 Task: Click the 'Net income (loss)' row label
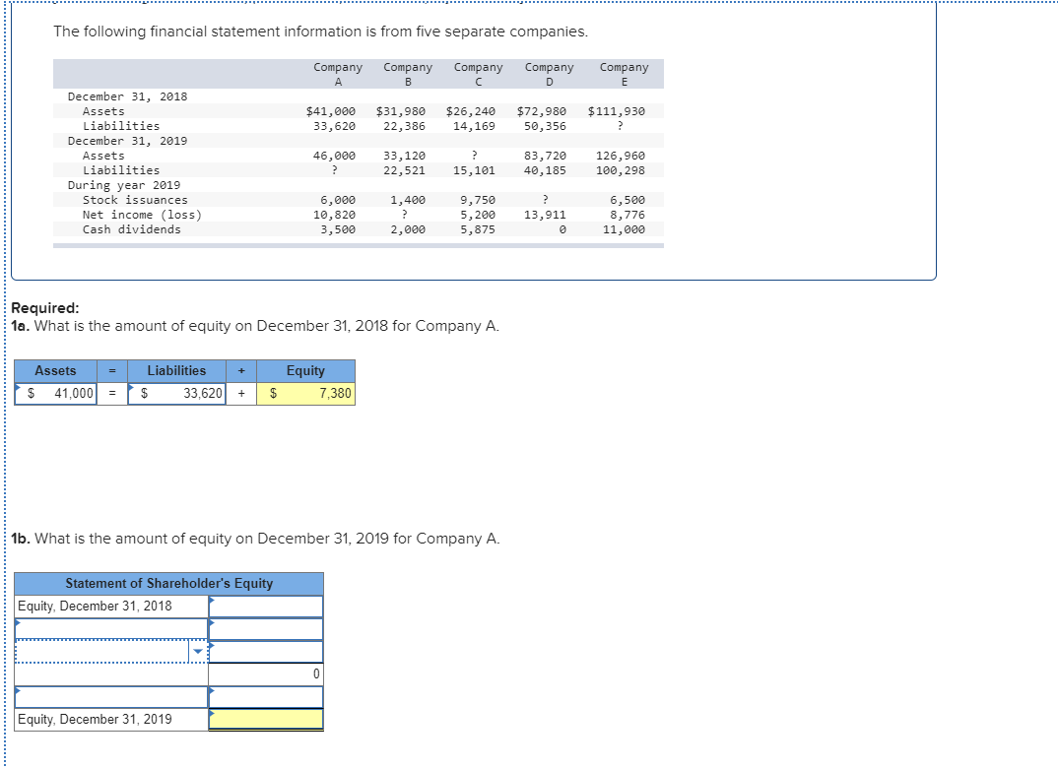[143, 215]
